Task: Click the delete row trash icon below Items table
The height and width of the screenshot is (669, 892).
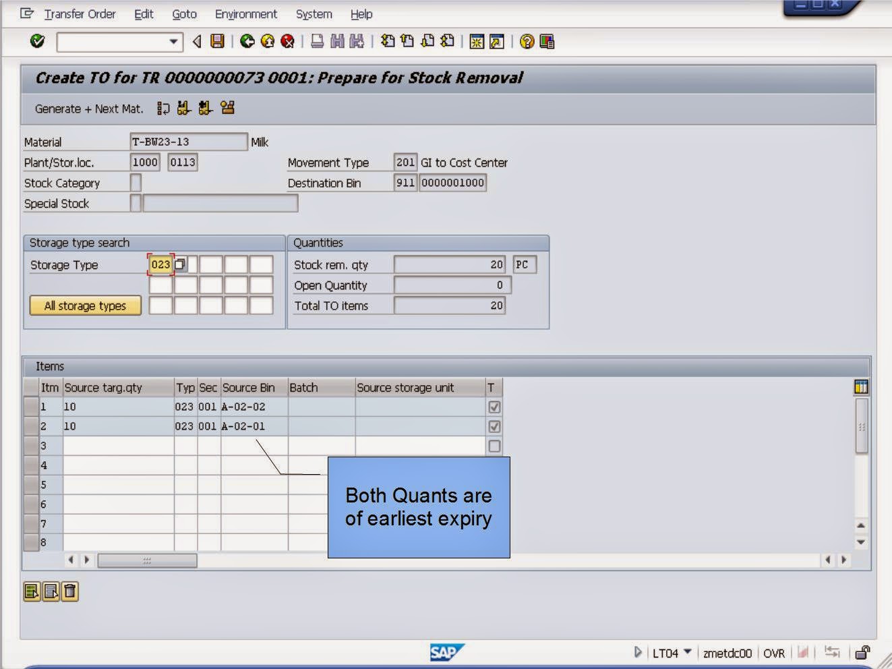Action: [69, 591]
